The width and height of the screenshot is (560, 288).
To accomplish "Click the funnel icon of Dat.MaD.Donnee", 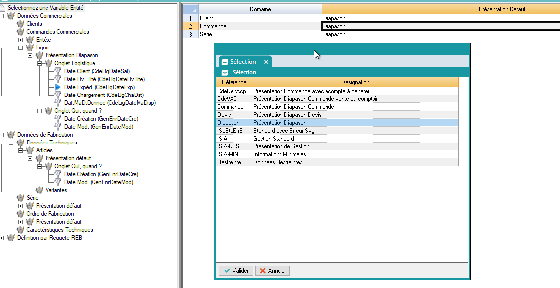I will (x=57, y=103).
